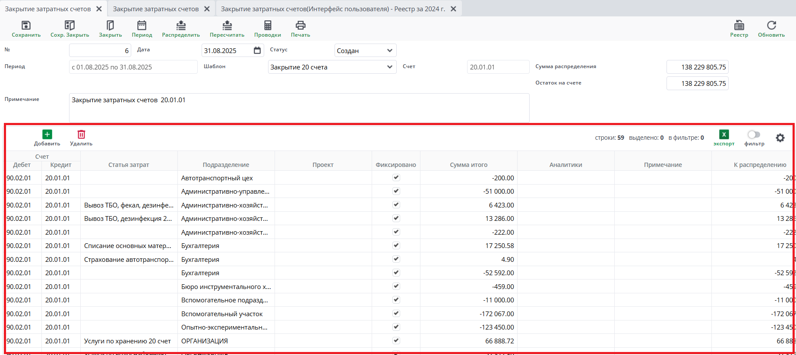The height and width of the screenshot is (355, 796).
Task: Toggle Фиксировано checkbox for ОРГАНИЗАЦИЯ row
Action: [396, 341]
